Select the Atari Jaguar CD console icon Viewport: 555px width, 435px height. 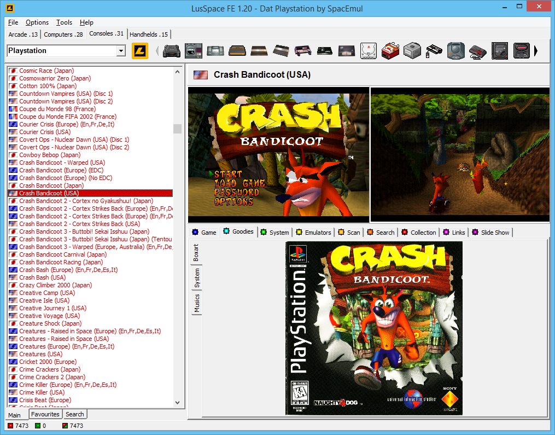point(456,51)
